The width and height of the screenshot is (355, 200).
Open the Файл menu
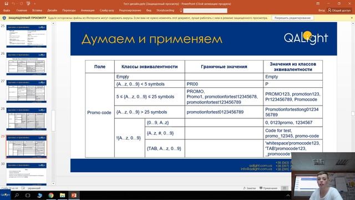click(x=7, y=11)
